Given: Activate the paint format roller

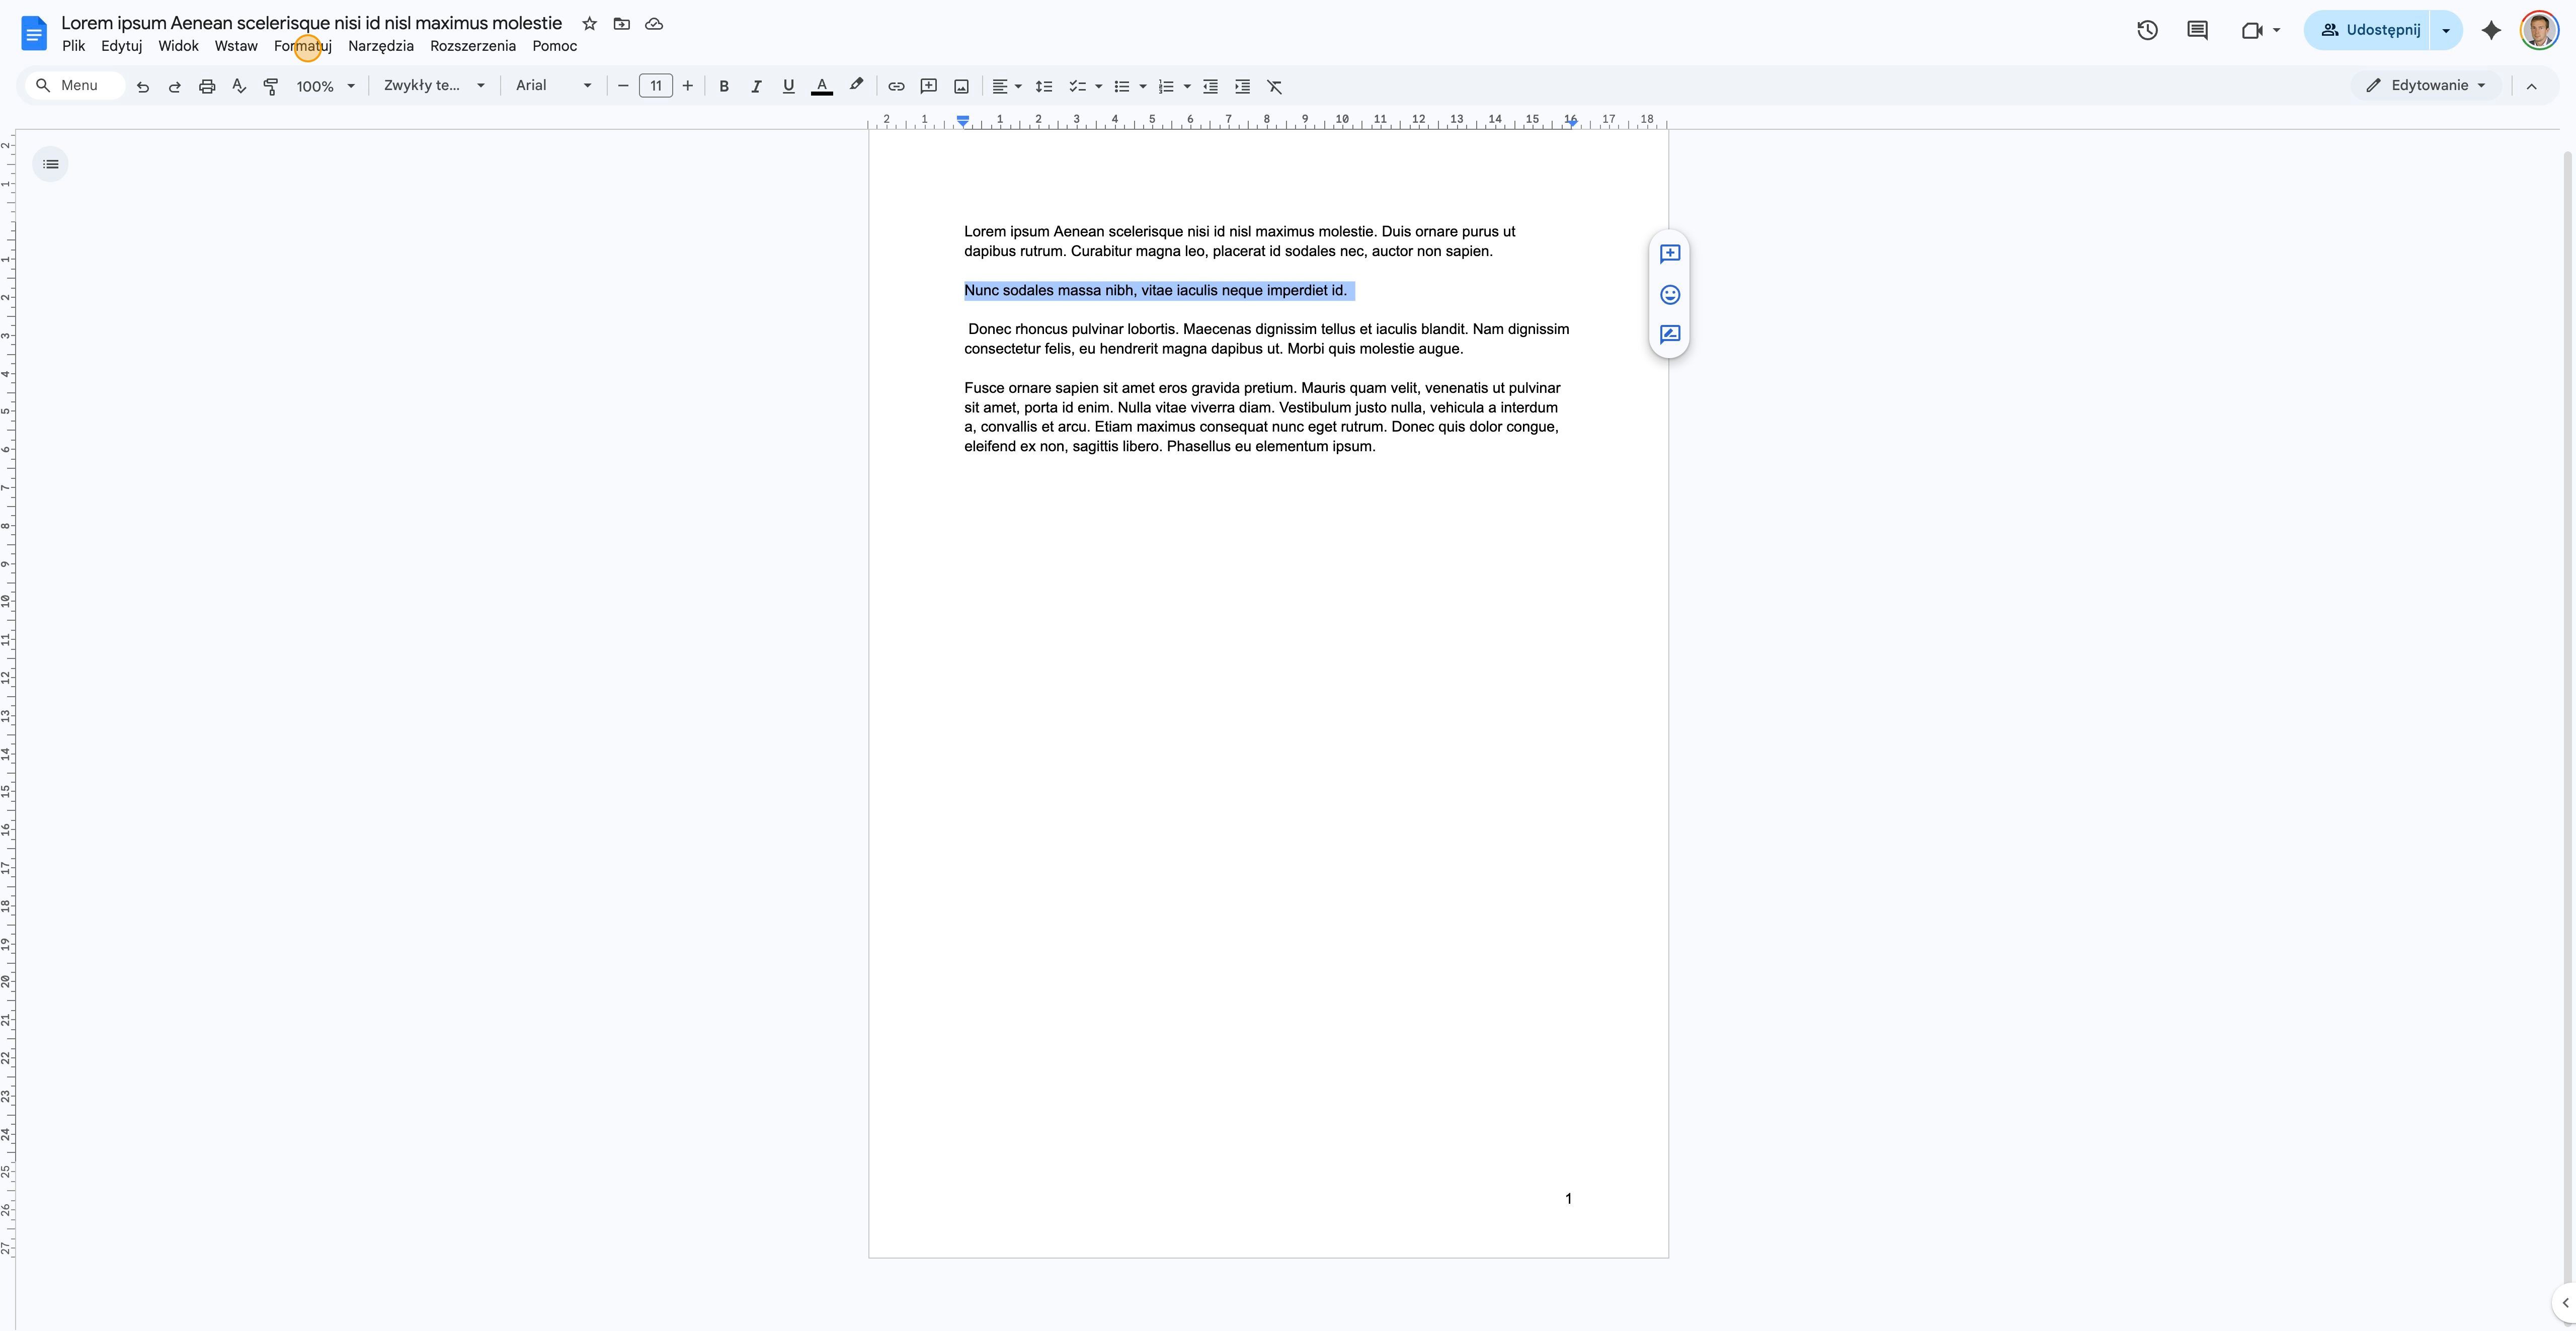Looking at the screenshot, I should click(x=270, y=87).
